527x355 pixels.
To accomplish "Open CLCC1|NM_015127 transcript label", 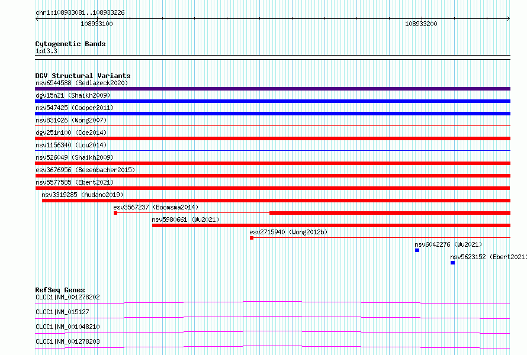I will (62, 312).
